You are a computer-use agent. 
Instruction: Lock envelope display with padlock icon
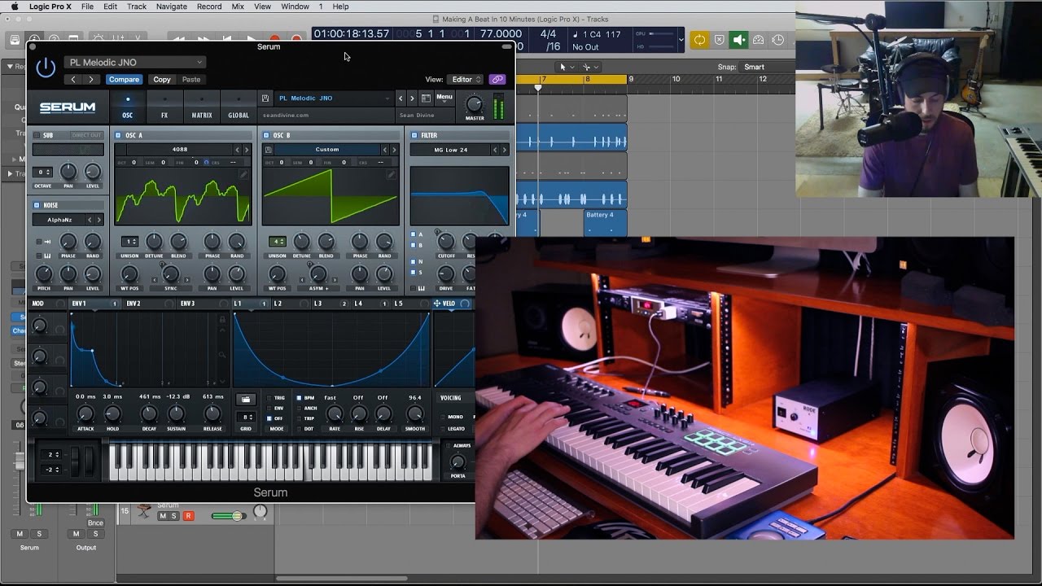point(222,320)
